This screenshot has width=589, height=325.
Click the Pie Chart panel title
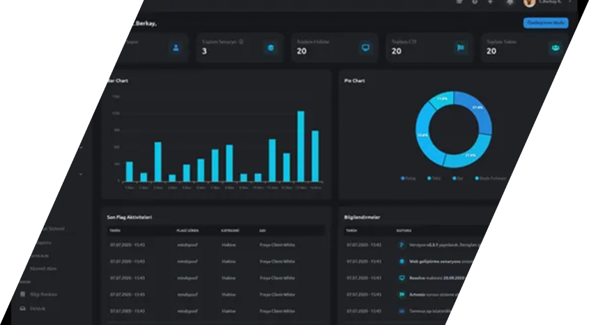[354, 81]
